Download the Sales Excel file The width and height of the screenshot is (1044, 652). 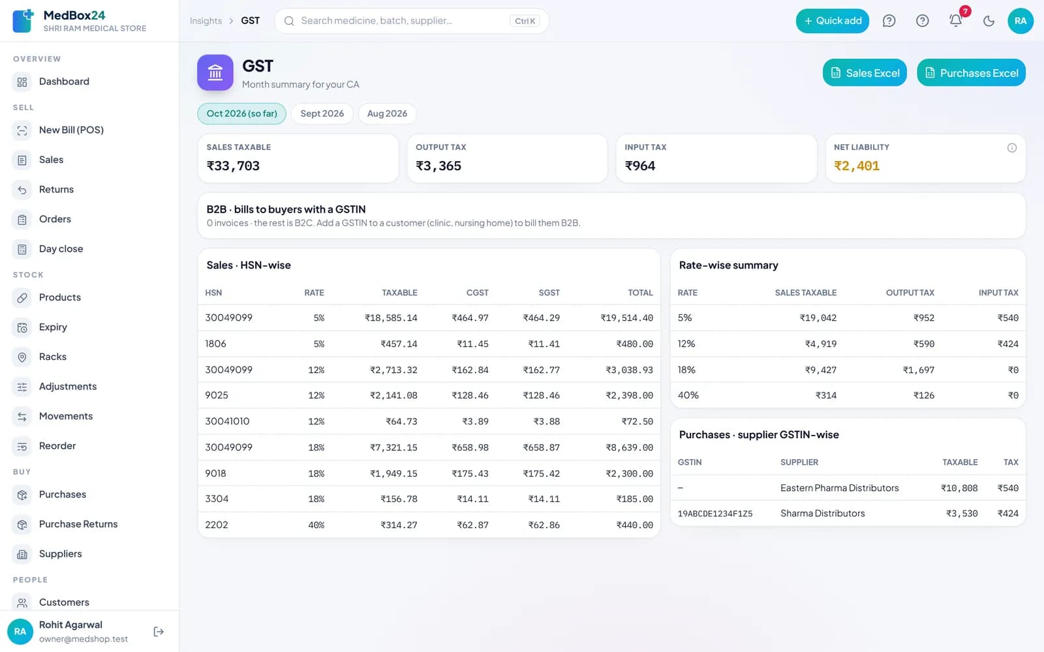point(865,73)
